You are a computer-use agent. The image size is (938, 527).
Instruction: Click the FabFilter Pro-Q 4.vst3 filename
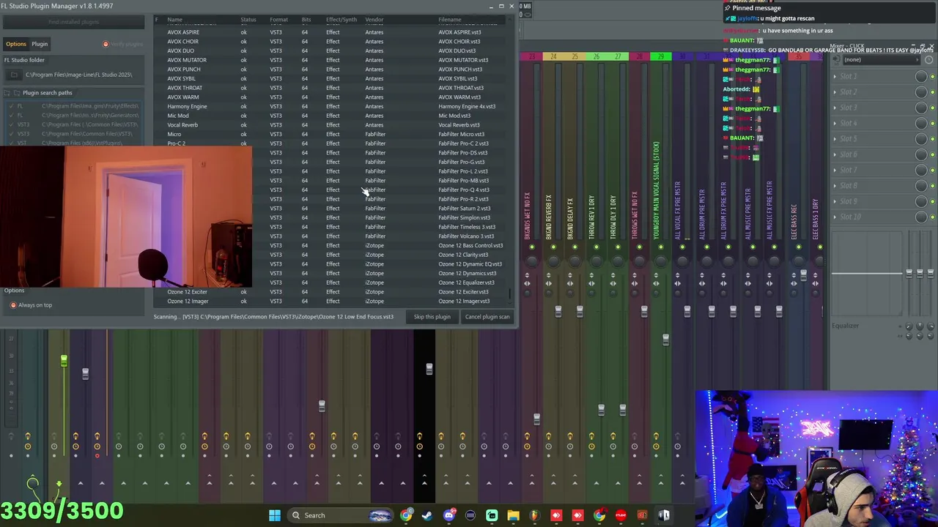[x=463, y=190]
